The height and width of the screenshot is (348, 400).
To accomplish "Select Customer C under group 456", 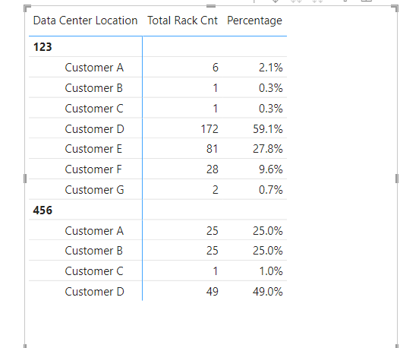I will 94,271.
